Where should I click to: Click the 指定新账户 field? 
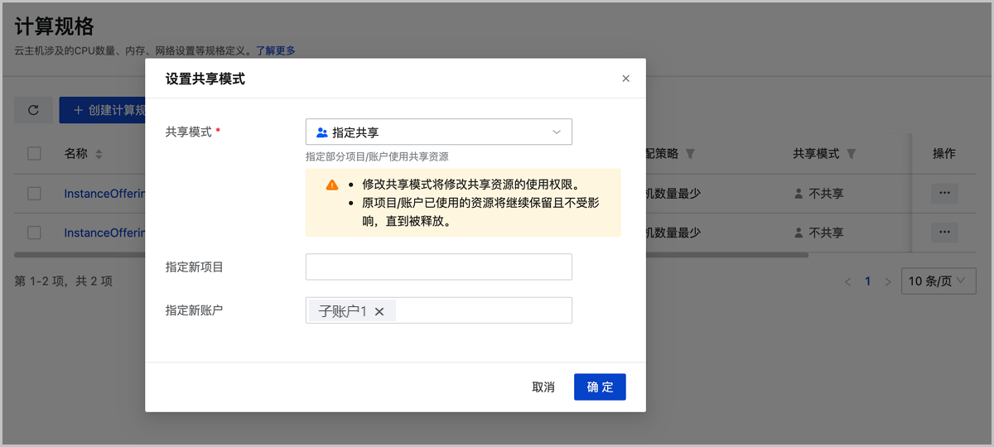click(x=480, y=310)
